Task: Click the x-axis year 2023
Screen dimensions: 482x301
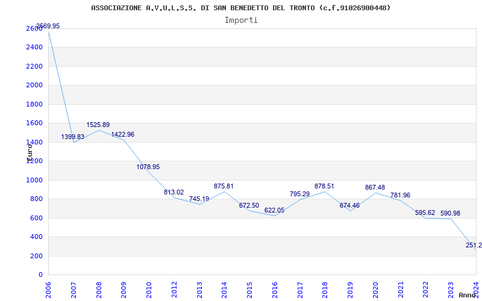Action: click(x=451, y=290)
